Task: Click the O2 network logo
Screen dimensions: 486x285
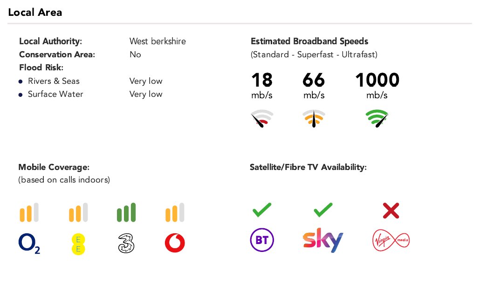Action: tap(29, 244)
